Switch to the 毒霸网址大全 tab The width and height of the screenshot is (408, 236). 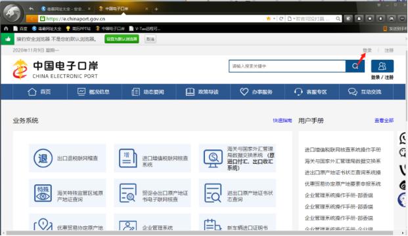tap(65, 9)
